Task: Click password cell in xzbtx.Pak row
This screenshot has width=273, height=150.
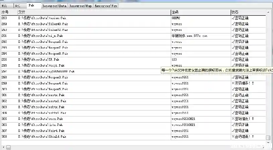Action: pyautogui.click(x=201, y=107)
